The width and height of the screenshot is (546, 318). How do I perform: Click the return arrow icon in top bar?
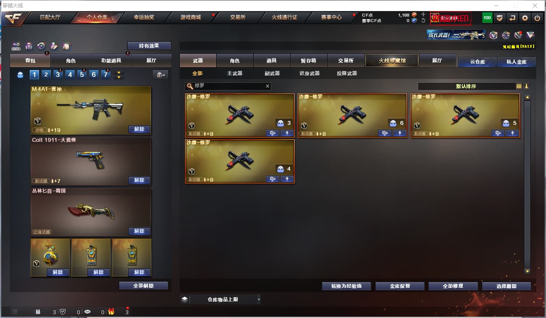pyautogui.click(x=512, y=18)
